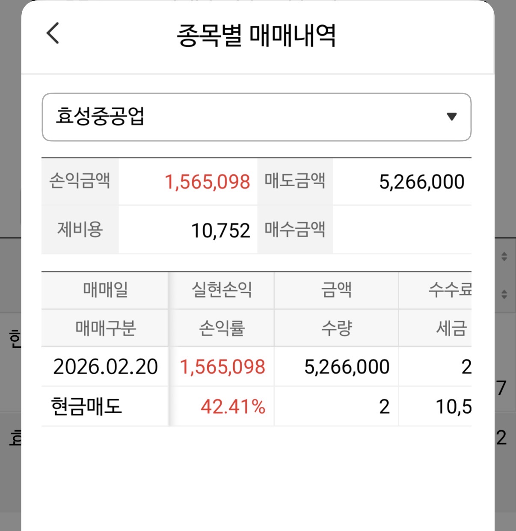Click the 손익률 column header
The height and width of the screenshot is (531, 516).
[222, 328]
